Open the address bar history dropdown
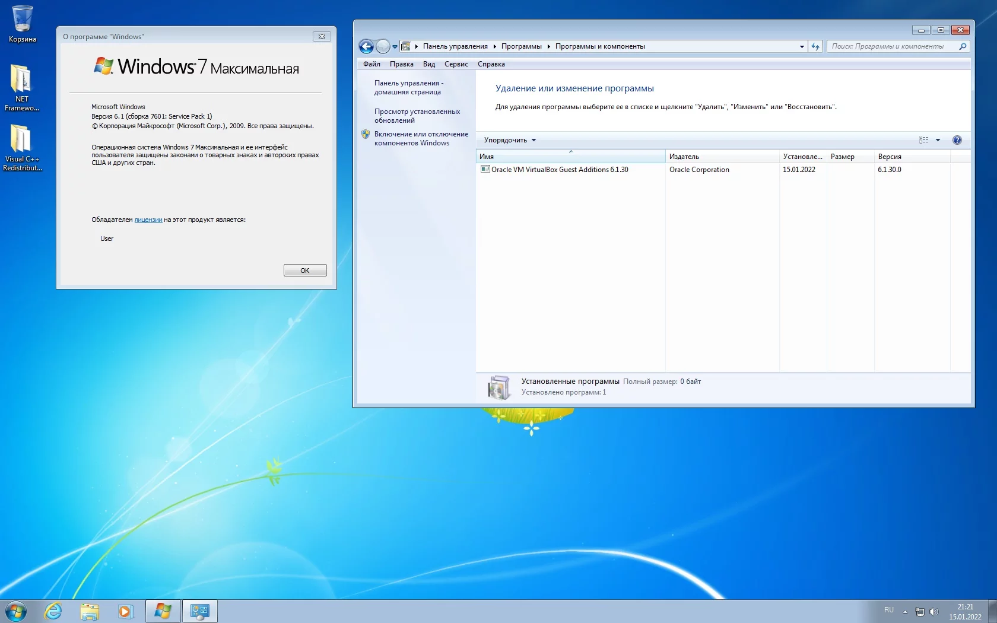This screenshot has width=997, height=623. tap(802, 46)
